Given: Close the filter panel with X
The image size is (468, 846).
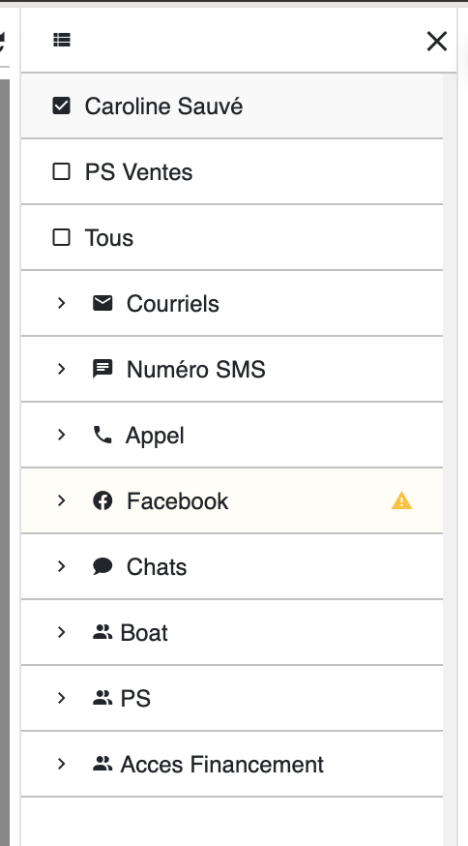Looking at the screenshot, I should 437,41.
